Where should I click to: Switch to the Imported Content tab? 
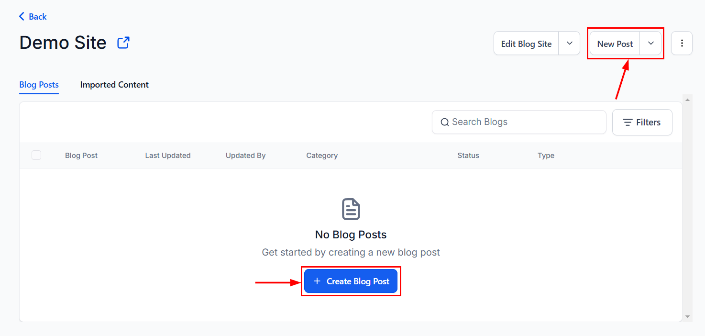[x=114, y=85]
